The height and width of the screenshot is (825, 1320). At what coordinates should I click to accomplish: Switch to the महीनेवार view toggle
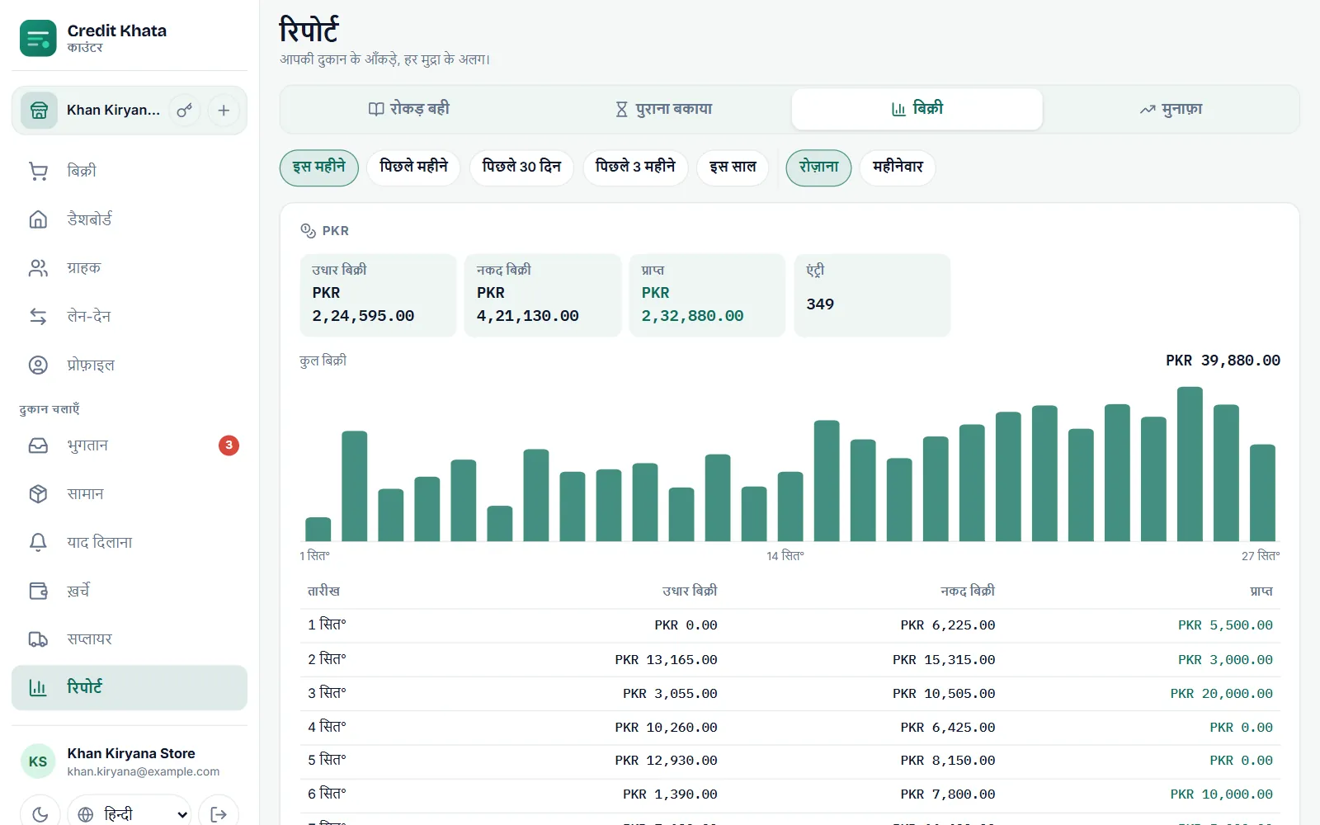point(898,167)
